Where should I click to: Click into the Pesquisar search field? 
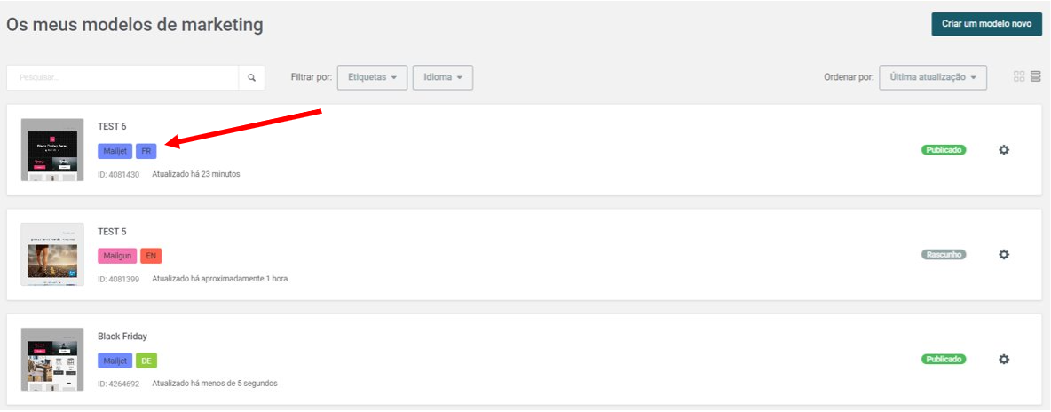tap(122, 78)
